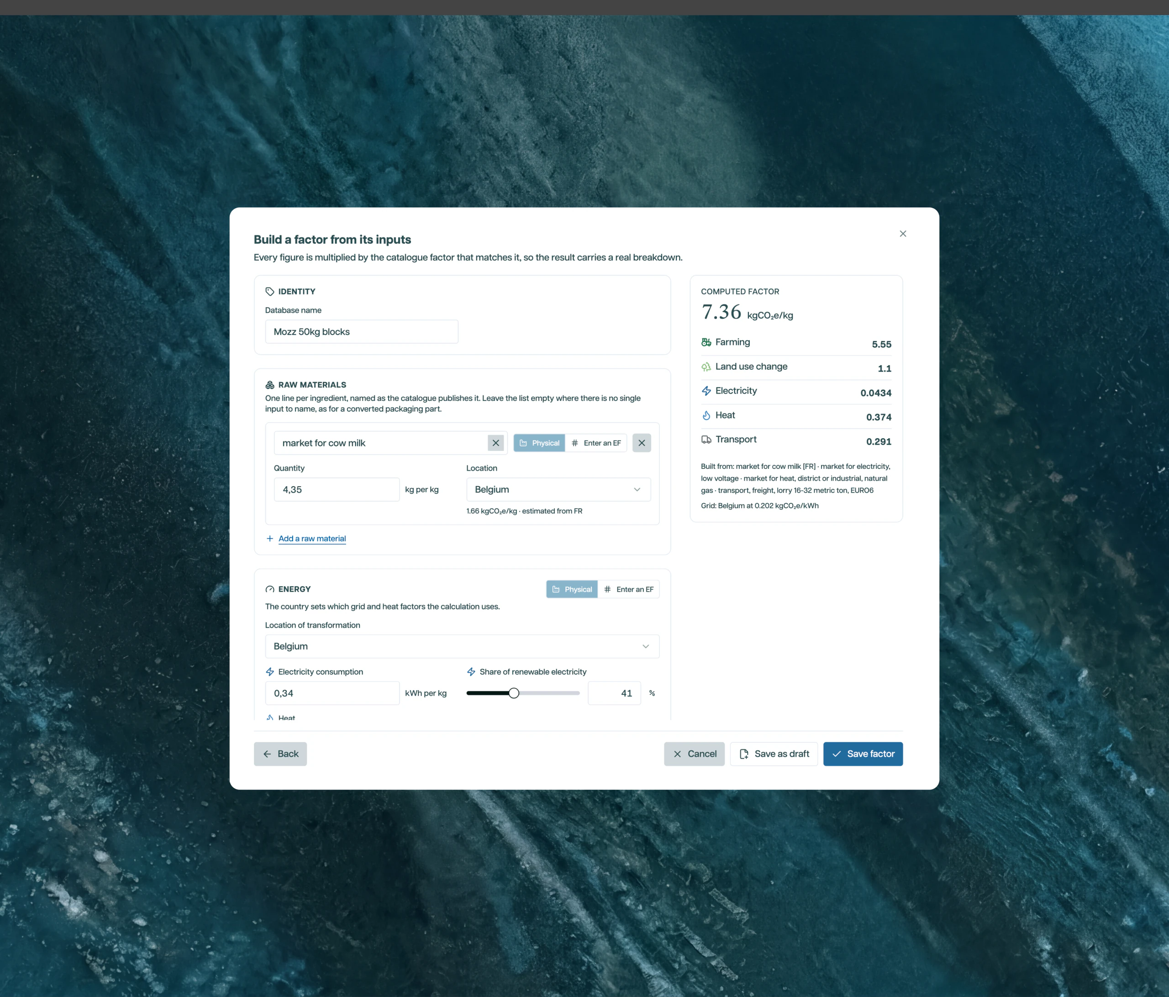Click the renewable electricity slider handle
Screen dimensions: 1169x997
(x=513, y=693)
